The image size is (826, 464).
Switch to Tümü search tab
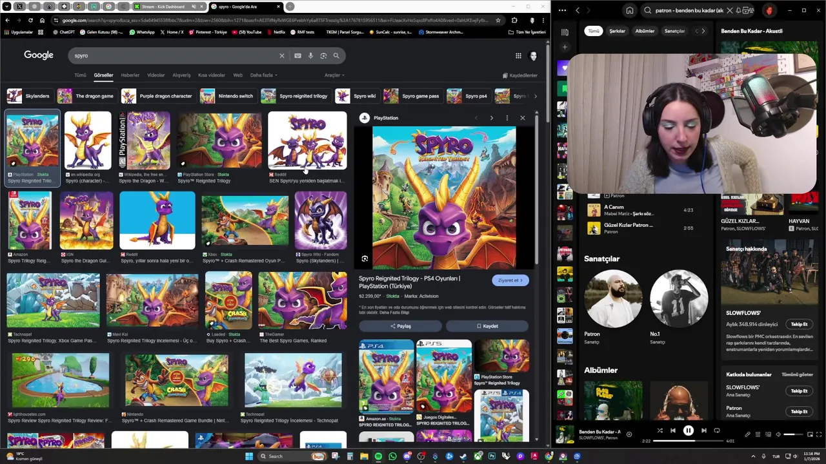[x=80, y=75]
